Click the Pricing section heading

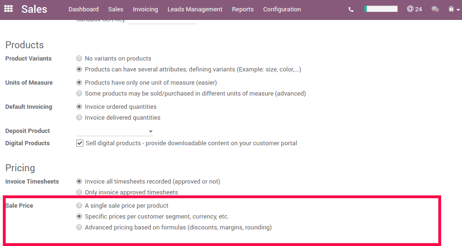coord(20,168)
